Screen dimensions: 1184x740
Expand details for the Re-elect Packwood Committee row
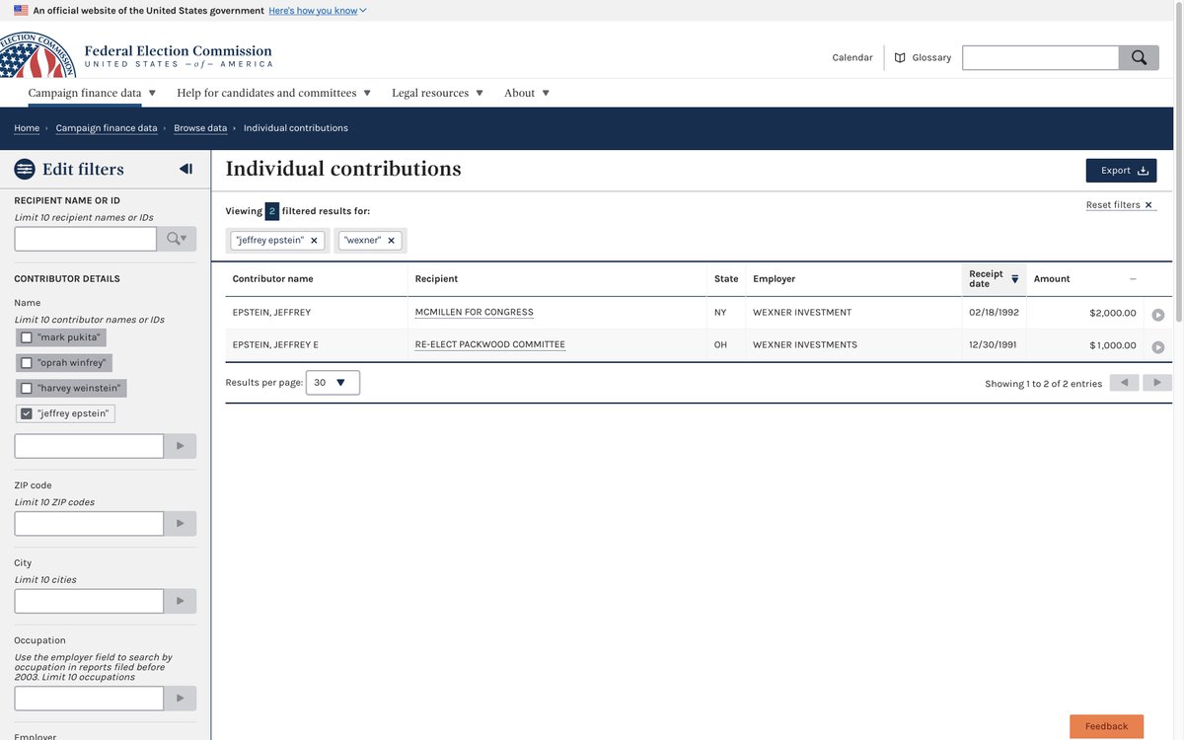(x=1158, y=347)
